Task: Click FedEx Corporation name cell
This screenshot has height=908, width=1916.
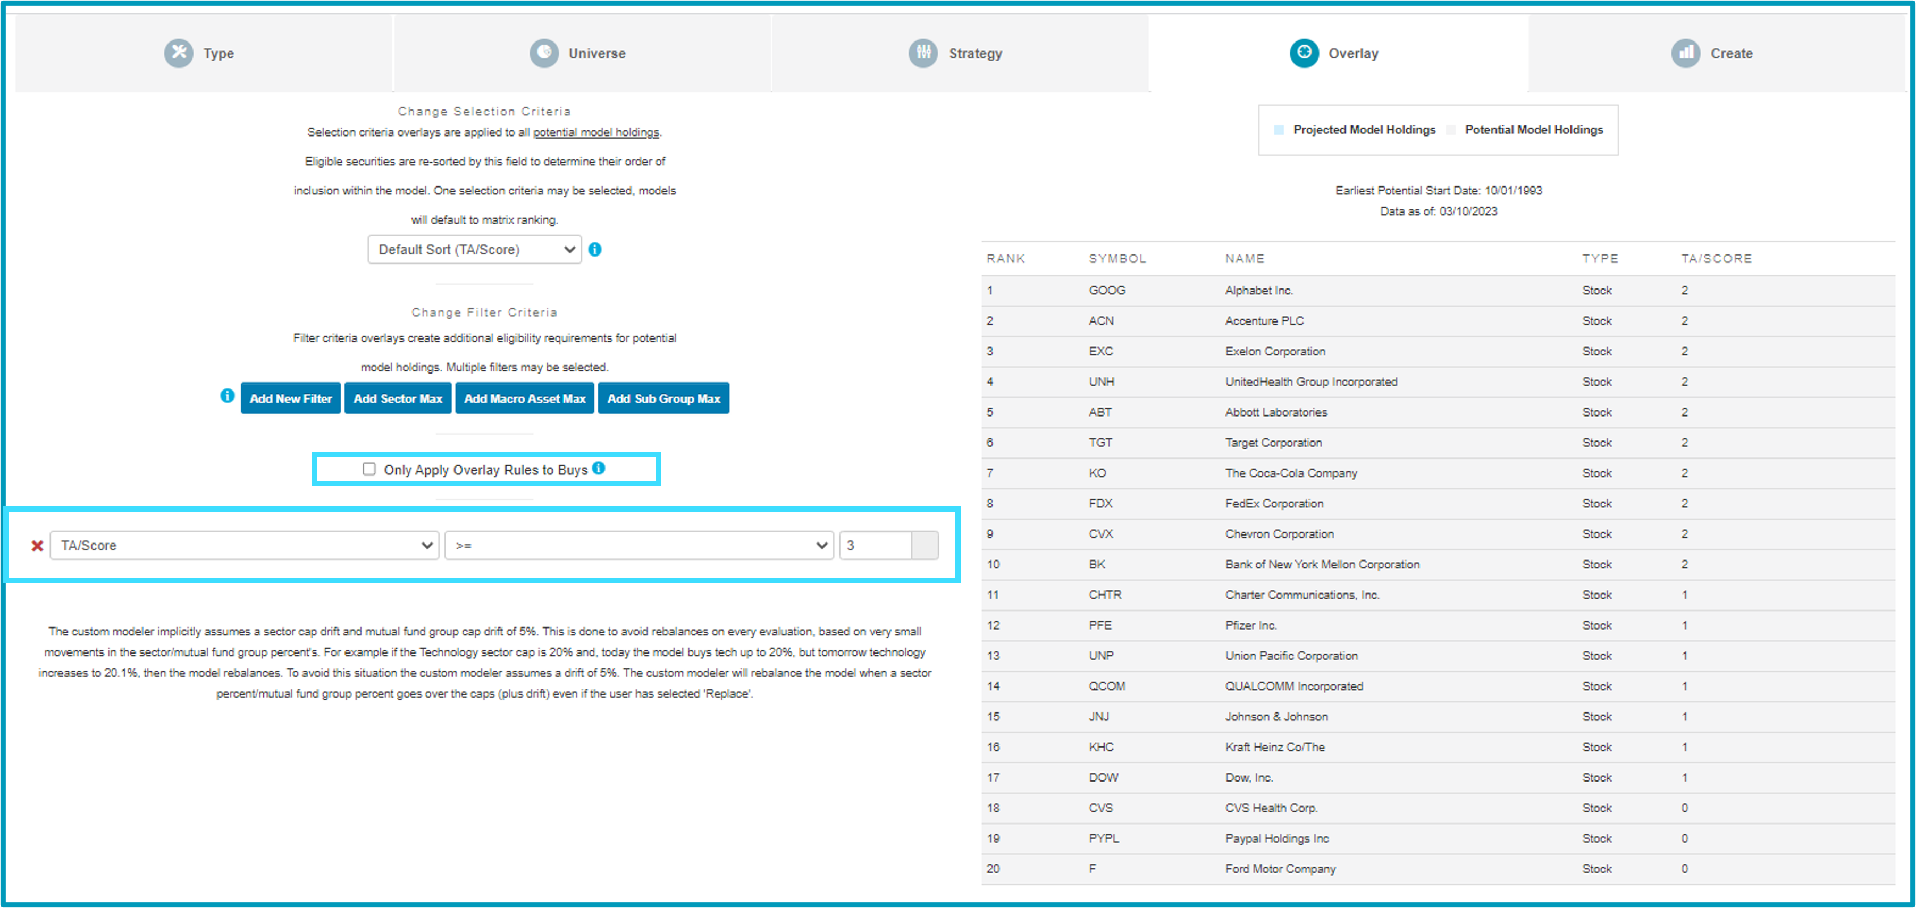Action: pos(1274,504)
